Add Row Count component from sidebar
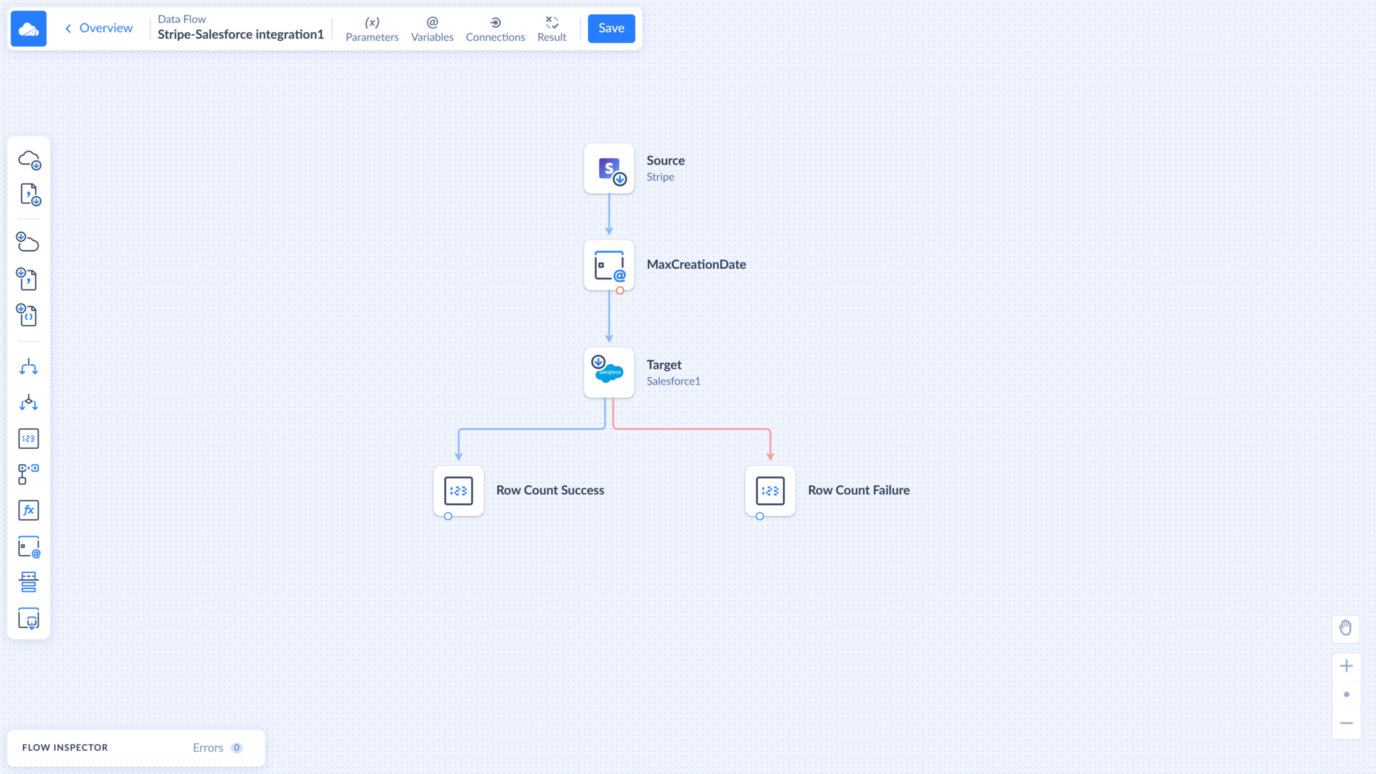The width and height of the screenshot is (1376, 774). tap(28, 439)
